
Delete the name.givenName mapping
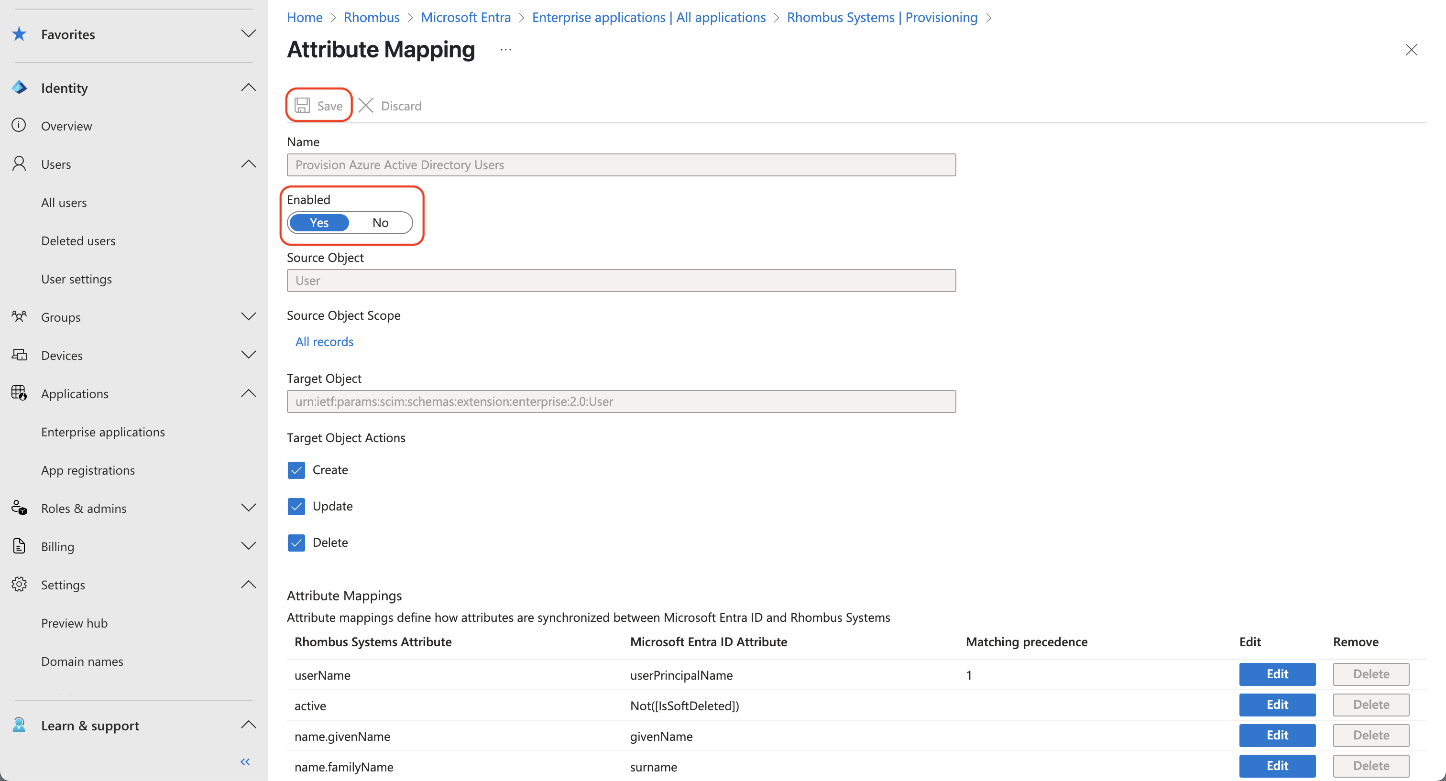1371,735
